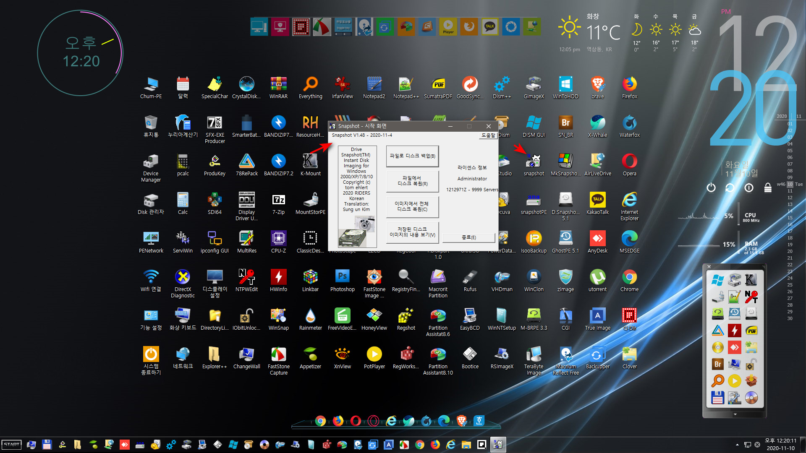
Task: Click the Brave icon in the bottom dock
Action: pos(461,421)
